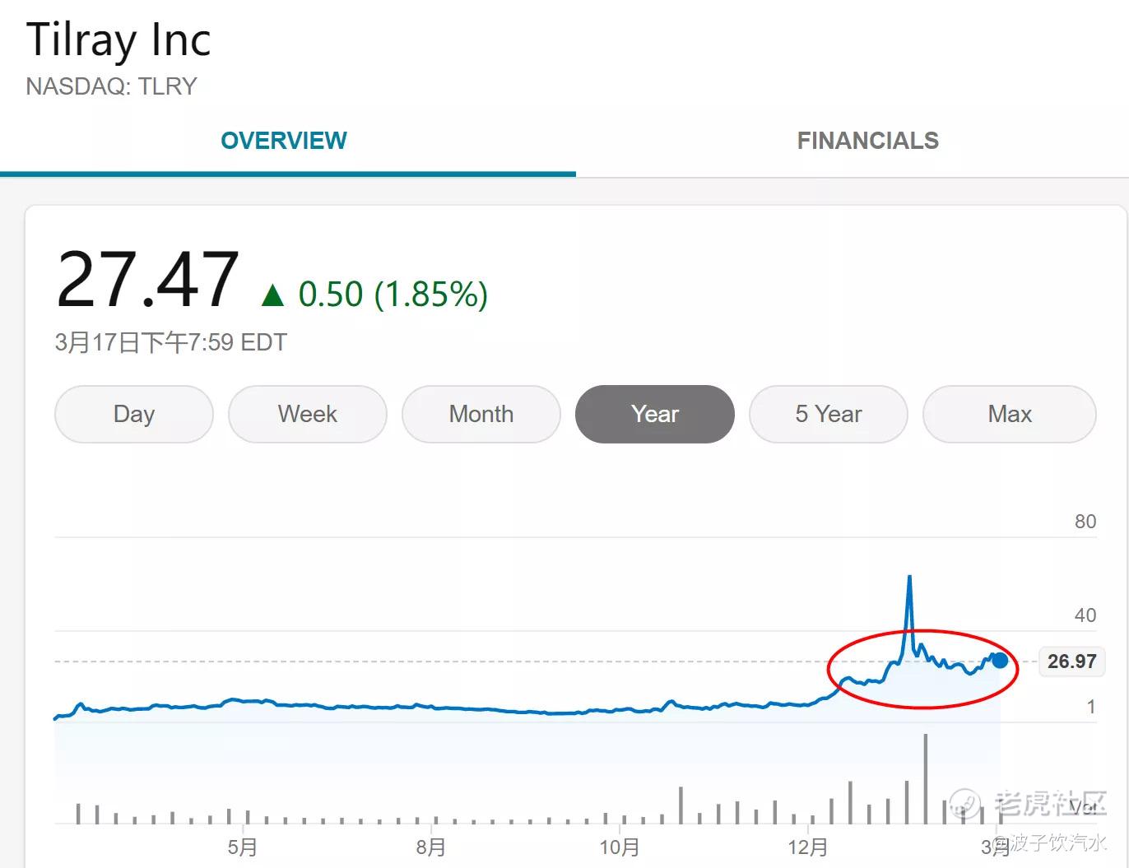1129x868 pixels.
Task: Click the 老虎社区 watermark logo
Action: click(1029, 803)
